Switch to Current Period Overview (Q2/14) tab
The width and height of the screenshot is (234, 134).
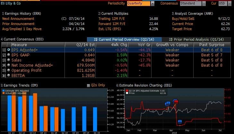coord(124,39)
